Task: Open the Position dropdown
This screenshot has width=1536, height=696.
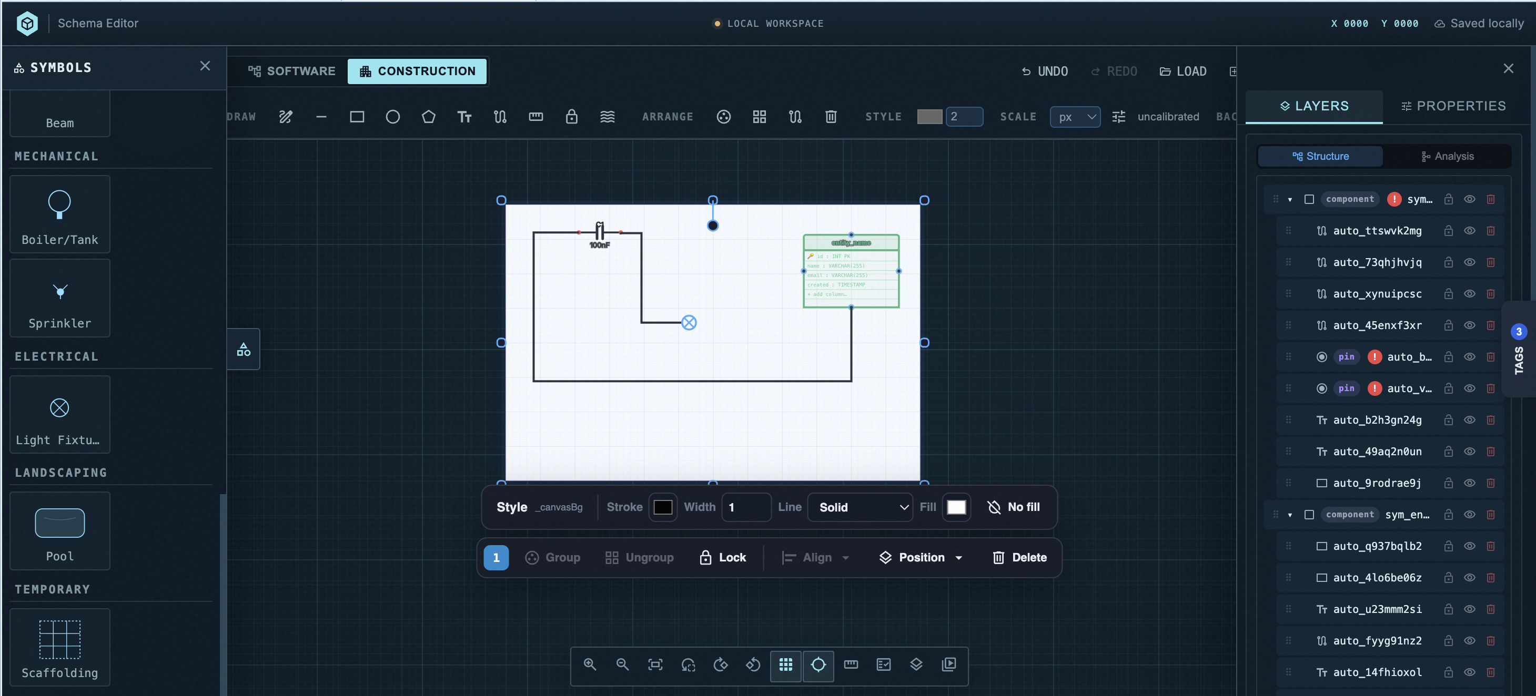Action: (921, 558)
